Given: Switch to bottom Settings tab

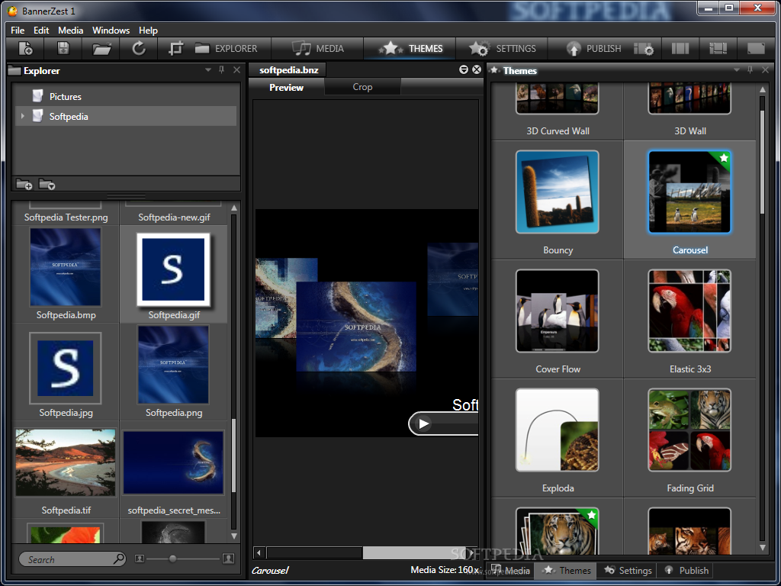Looking at the screenshot, I should (628, 571).
